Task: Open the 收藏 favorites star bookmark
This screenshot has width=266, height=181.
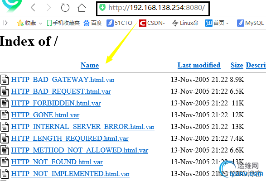Action: [26, 23]
